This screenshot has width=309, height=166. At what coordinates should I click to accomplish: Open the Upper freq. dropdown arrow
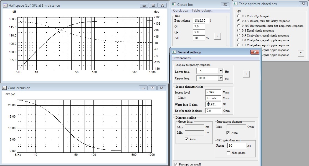pyautogui.click(x=221, y=78)
